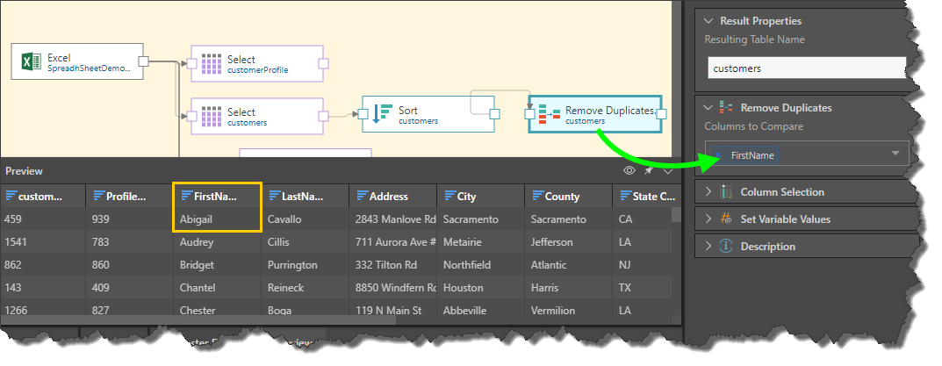Viewport: 942px width, 366px height.
Task: Select the Sort node icon
Action: point(382,114)
